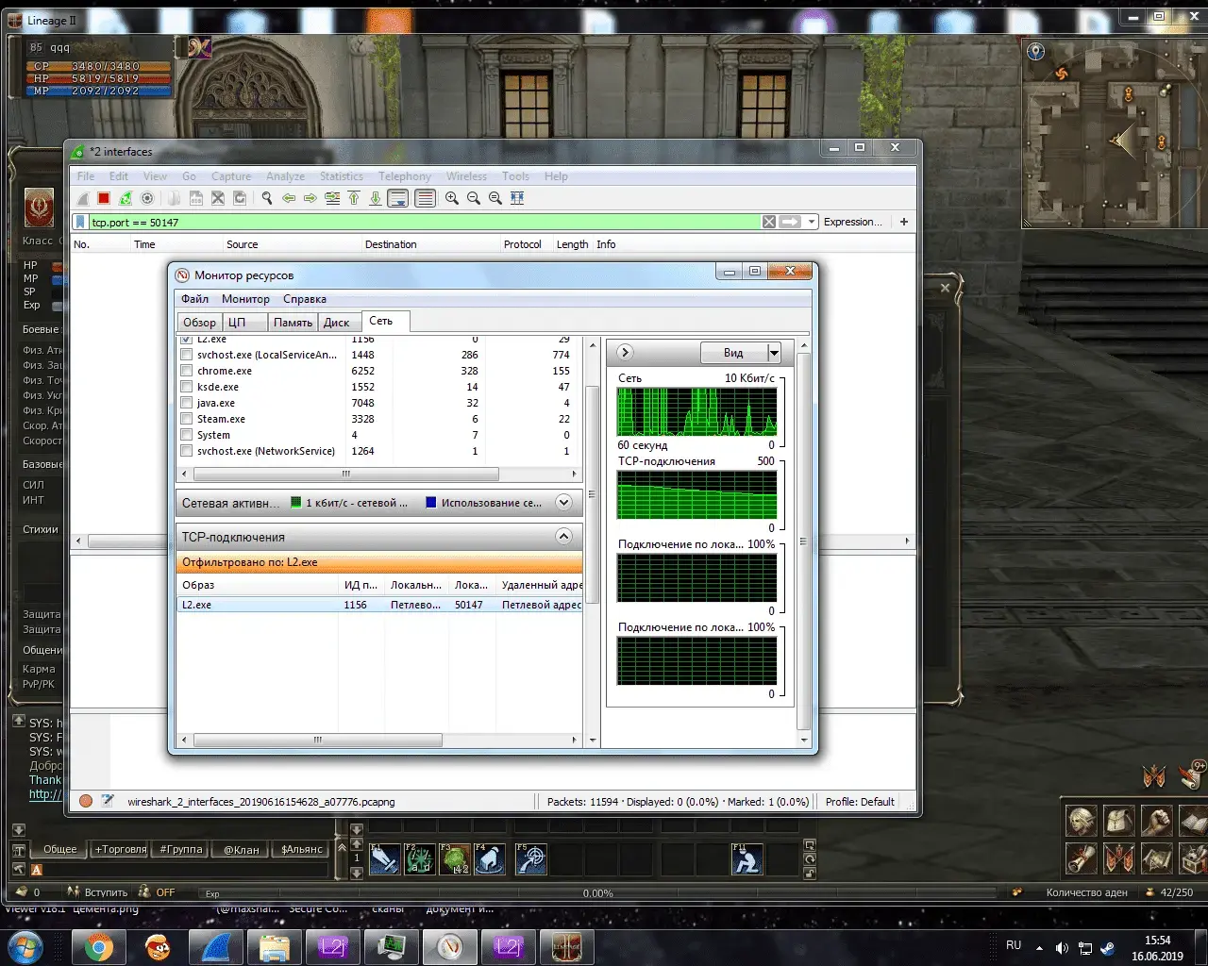
Task: Use the F11 sit action on the shortcut bar
Action: [x=747, y=859]
